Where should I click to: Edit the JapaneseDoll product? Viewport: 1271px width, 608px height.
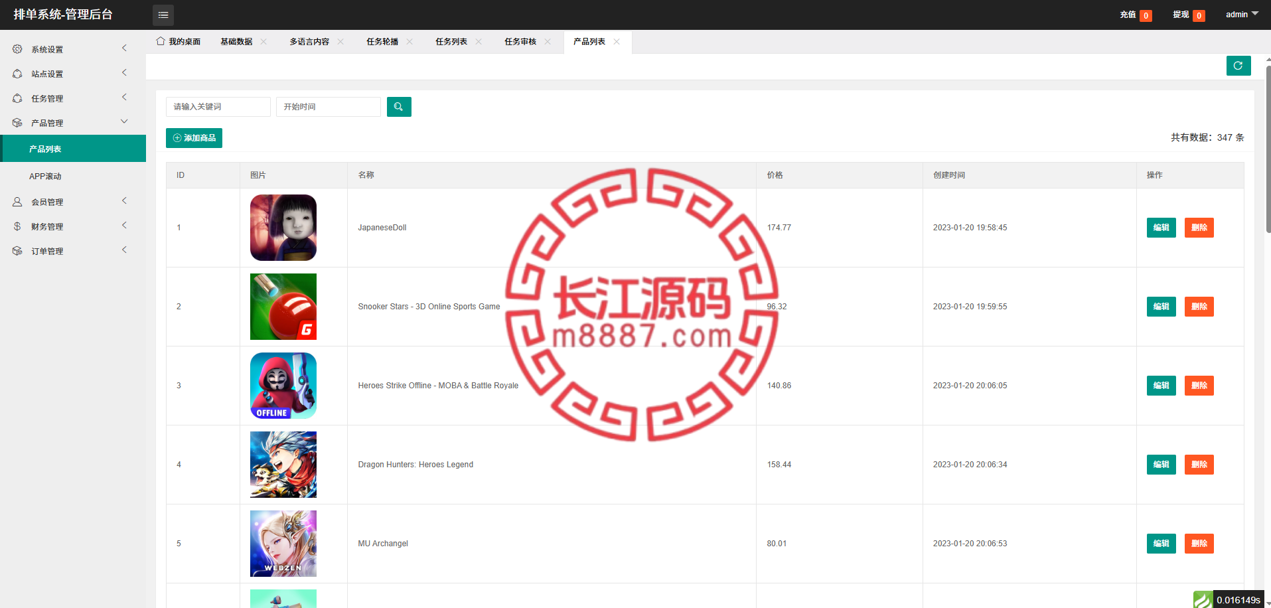coord(1161,228)
